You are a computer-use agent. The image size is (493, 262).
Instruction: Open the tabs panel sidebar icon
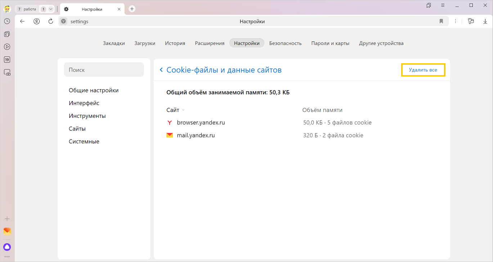click(x=7, y=34)
